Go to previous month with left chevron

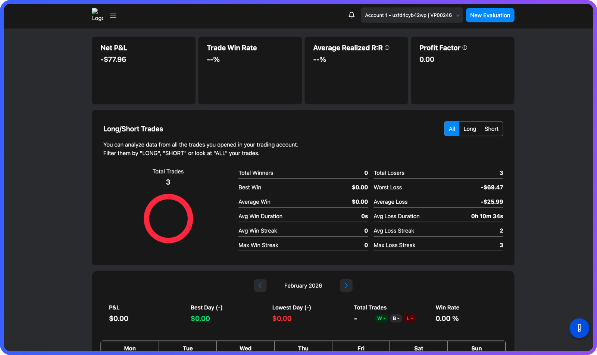[260, 285]
